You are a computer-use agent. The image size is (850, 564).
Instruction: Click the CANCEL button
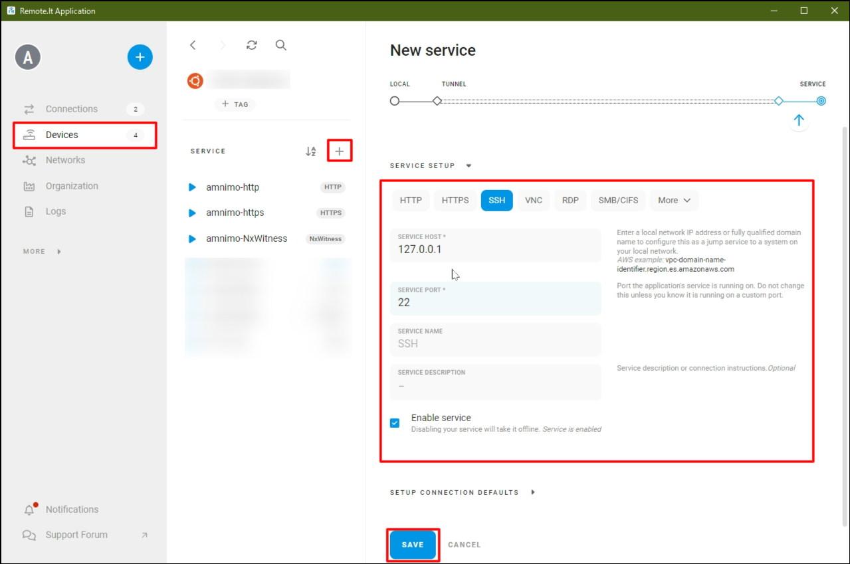tap(465, 545)
